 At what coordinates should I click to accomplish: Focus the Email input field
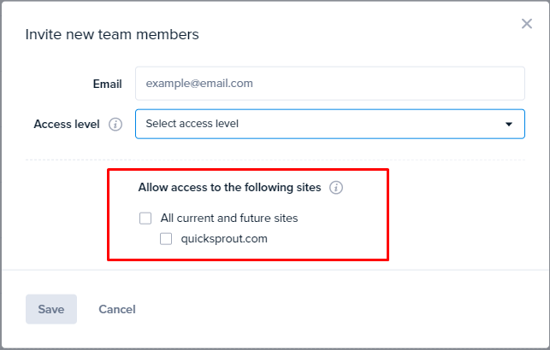330,84
